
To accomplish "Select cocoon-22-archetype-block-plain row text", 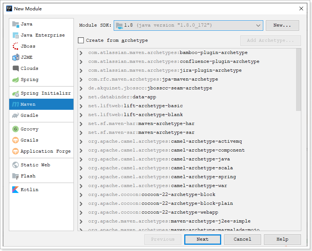I will pos(161,203).
